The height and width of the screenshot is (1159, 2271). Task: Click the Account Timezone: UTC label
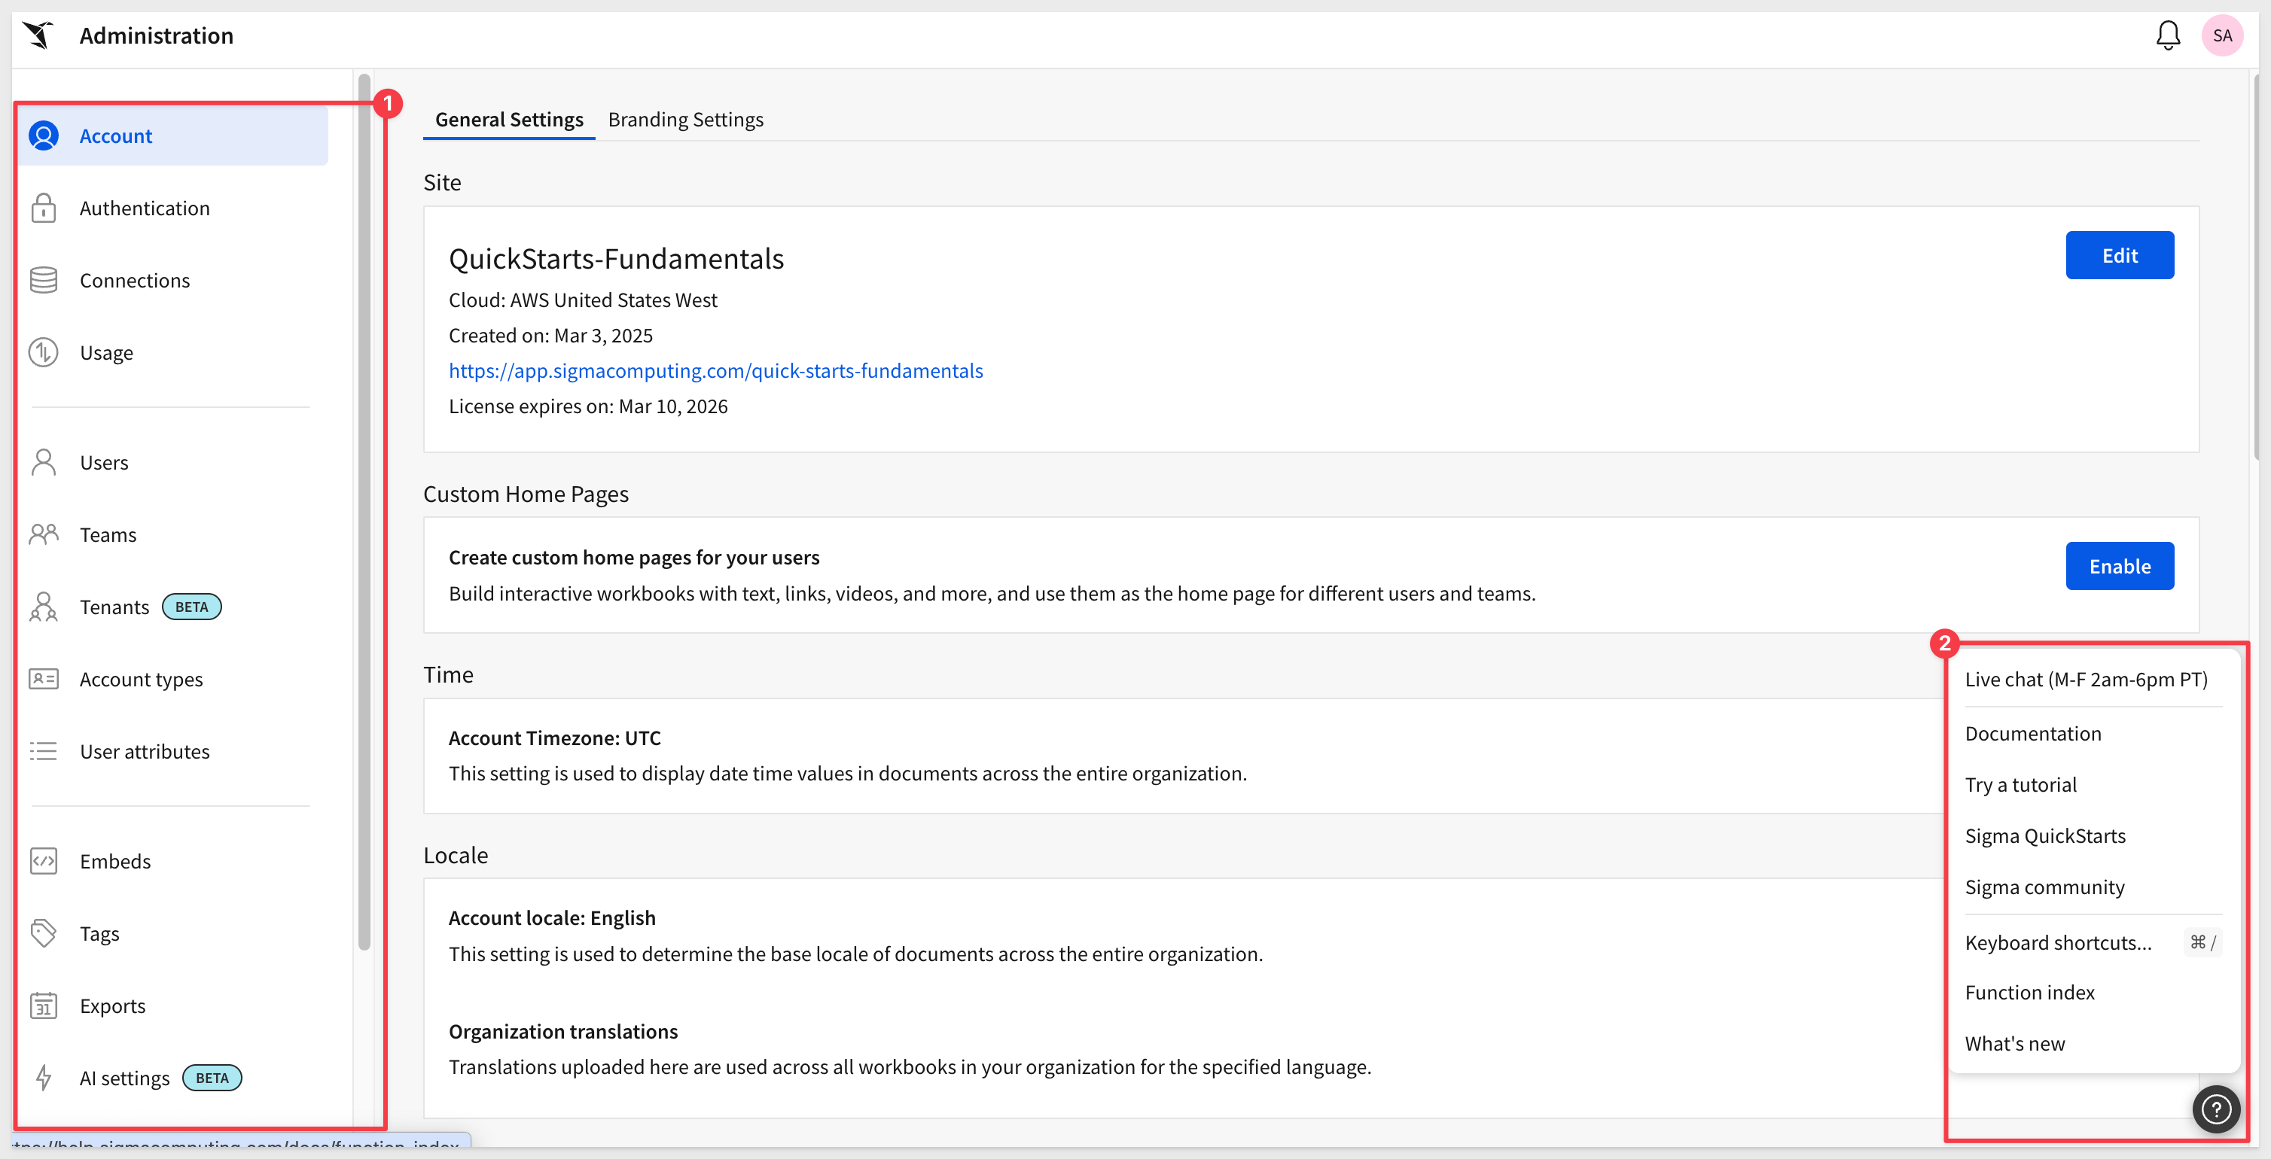(x=554, y=738)
